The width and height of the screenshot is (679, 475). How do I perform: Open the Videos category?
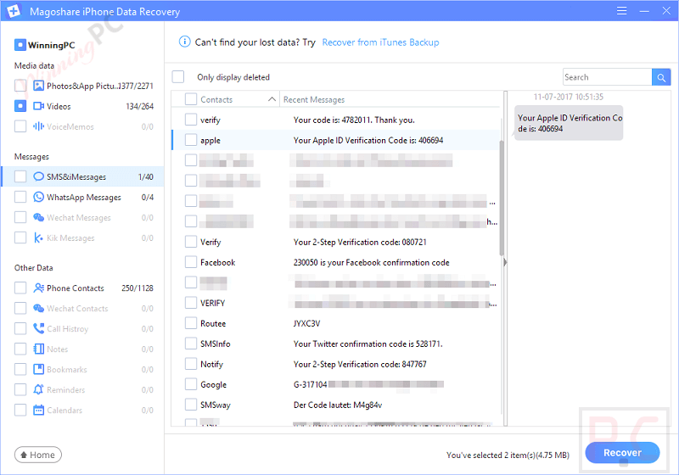pos(82,106)
